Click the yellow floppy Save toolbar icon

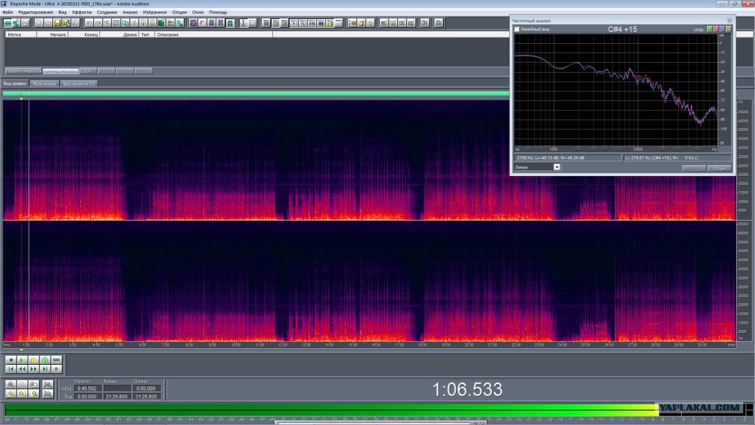coord(58,23)
